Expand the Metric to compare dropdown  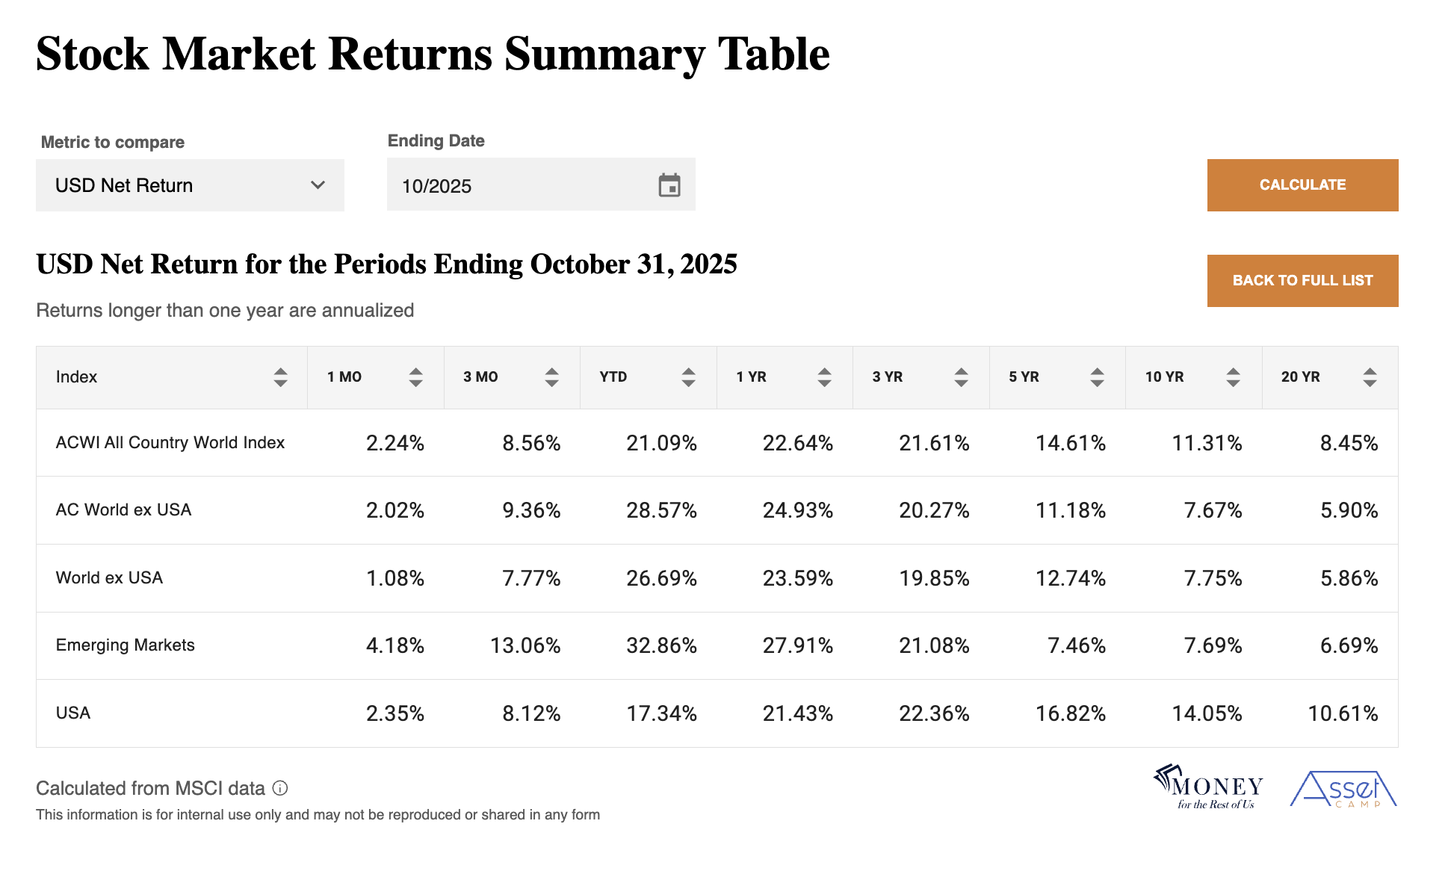[190, 185]
